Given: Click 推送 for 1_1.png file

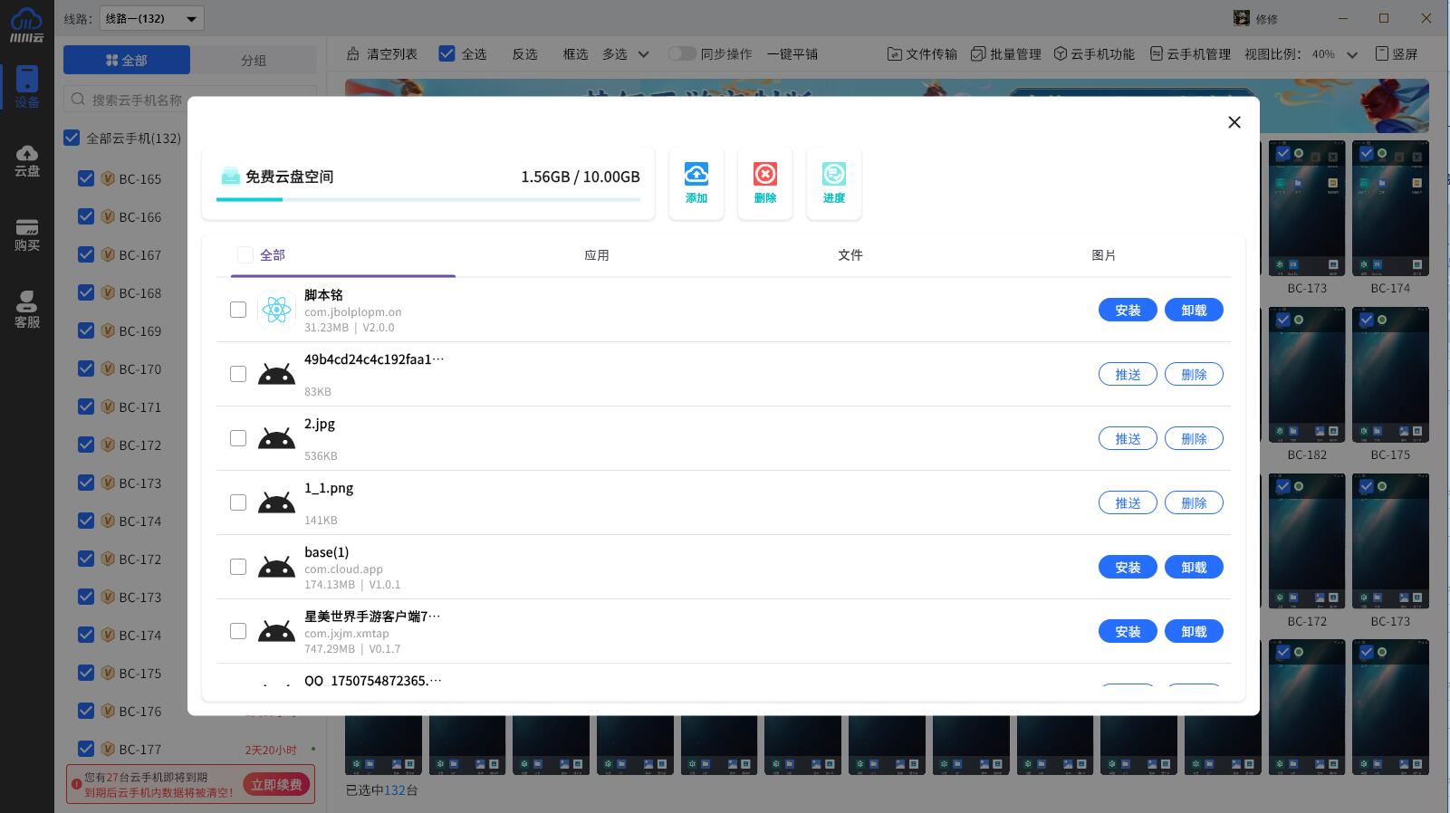Looking at the screenshot, I should click(1127, 503).
